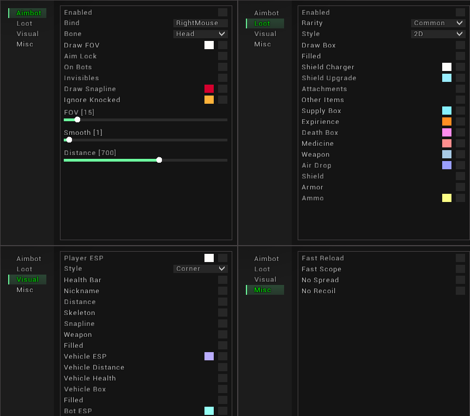Viewport: 470px width, 416px height.
Task: Check the Draw Box checkbox
Action: (460, 45)
